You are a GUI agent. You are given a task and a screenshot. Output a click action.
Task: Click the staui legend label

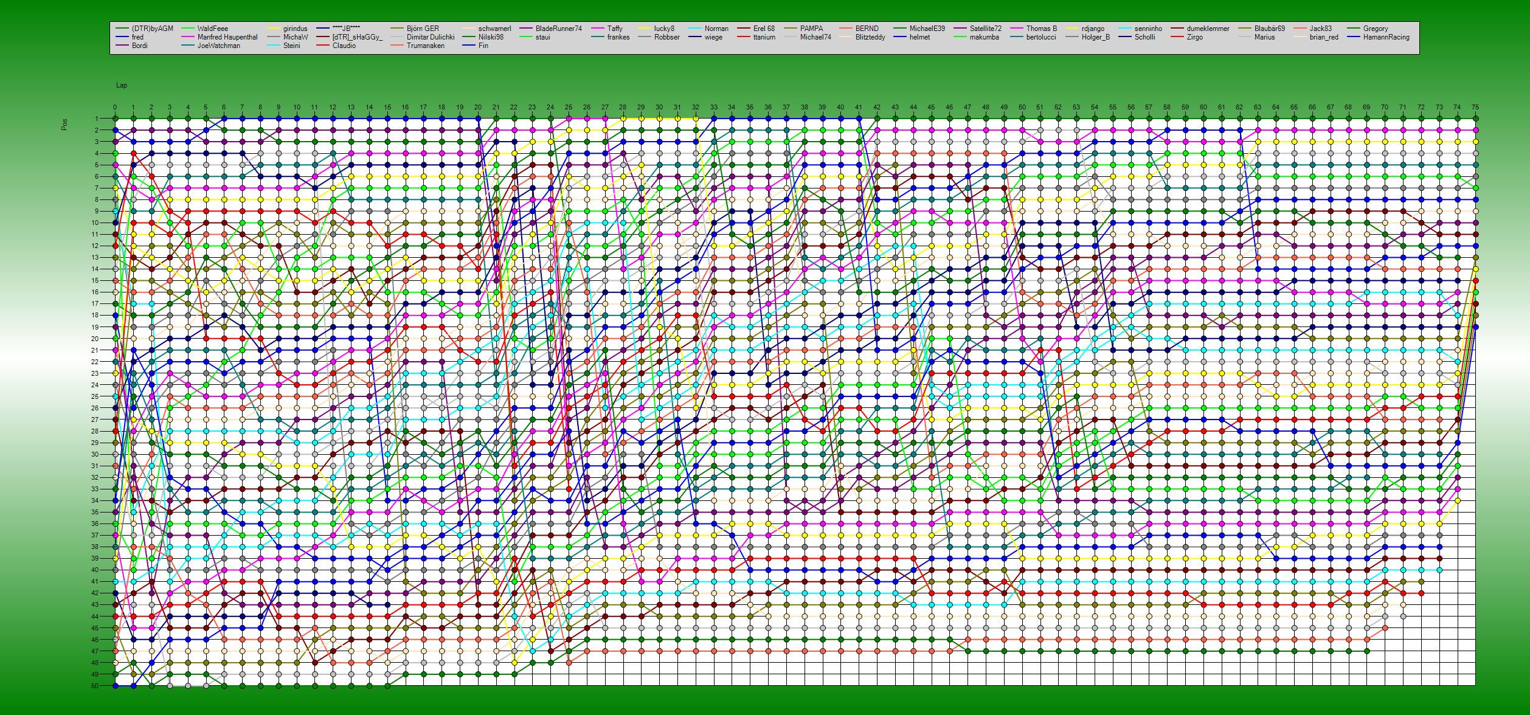(x=542, y=37)
